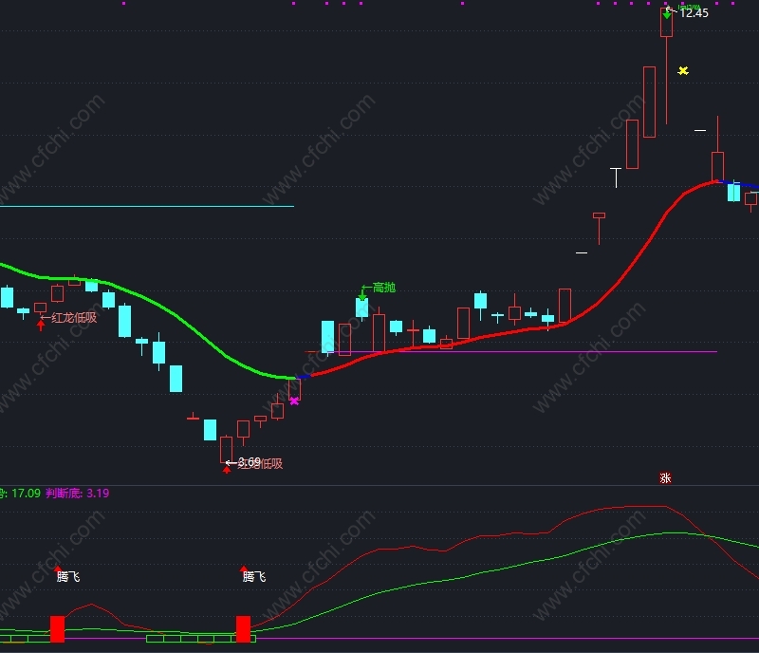759x653 pixels.
Task: Click the 涨 marker badge
Action: tap(665, 478)
